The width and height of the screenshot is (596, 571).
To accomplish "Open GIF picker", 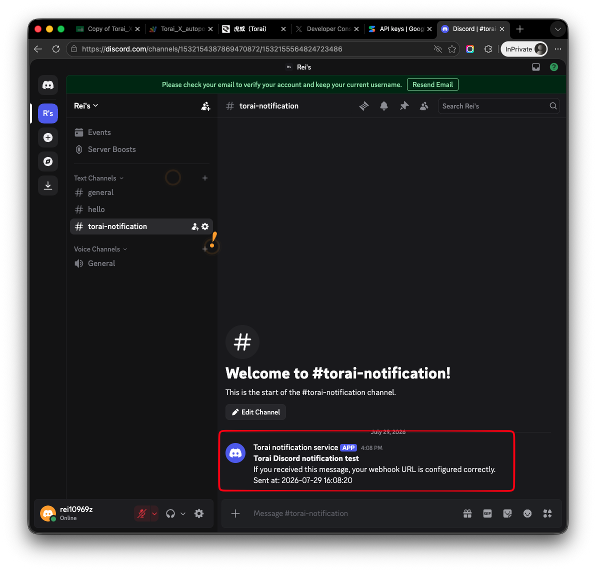I will point(487,513).
